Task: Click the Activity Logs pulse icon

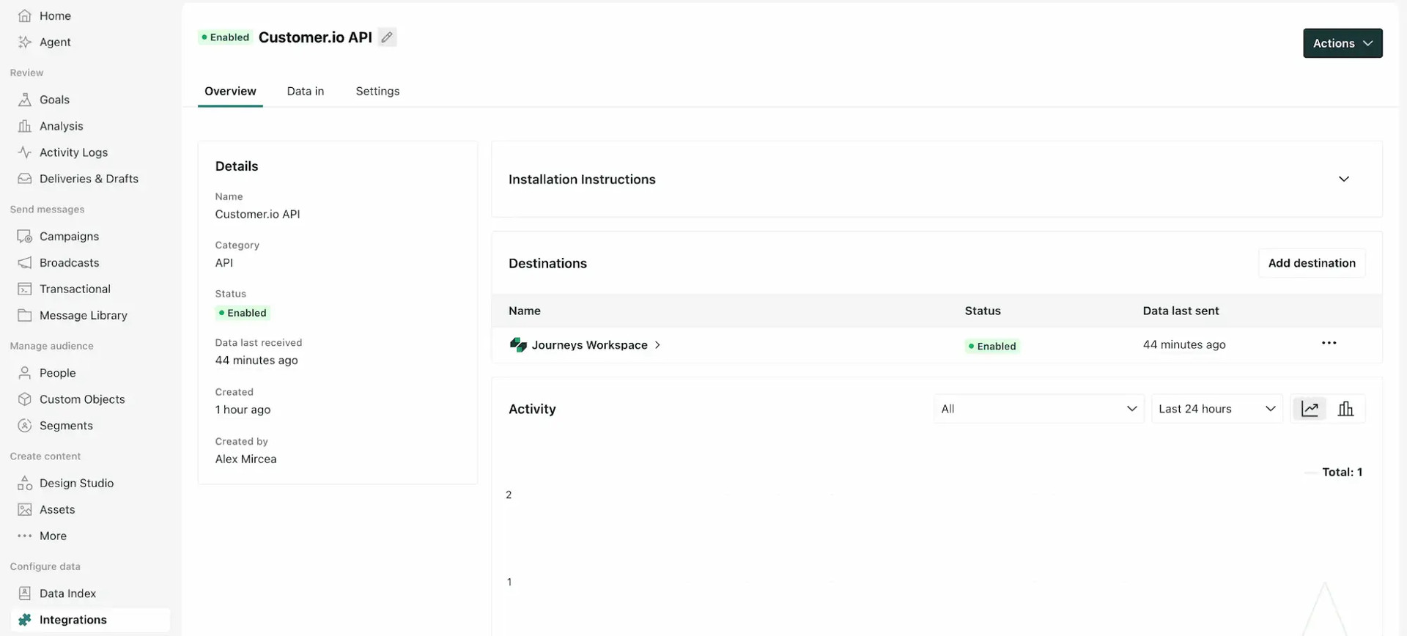Action: [25, 152]
